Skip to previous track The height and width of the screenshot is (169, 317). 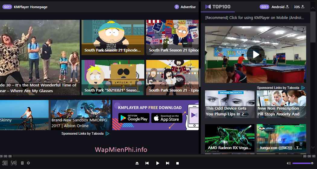click(147, 163)
